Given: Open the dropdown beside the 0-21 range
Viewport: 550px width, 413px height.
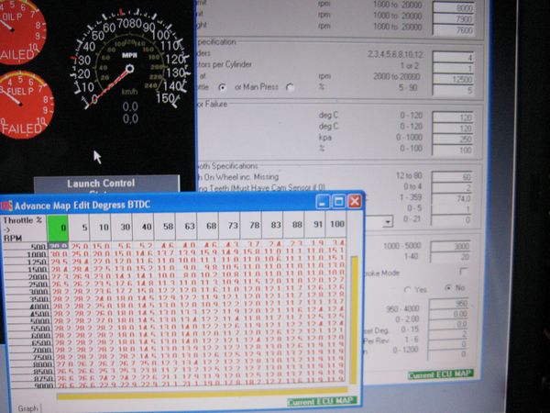Looking at the screenshot, I should [x=387, y=222].
